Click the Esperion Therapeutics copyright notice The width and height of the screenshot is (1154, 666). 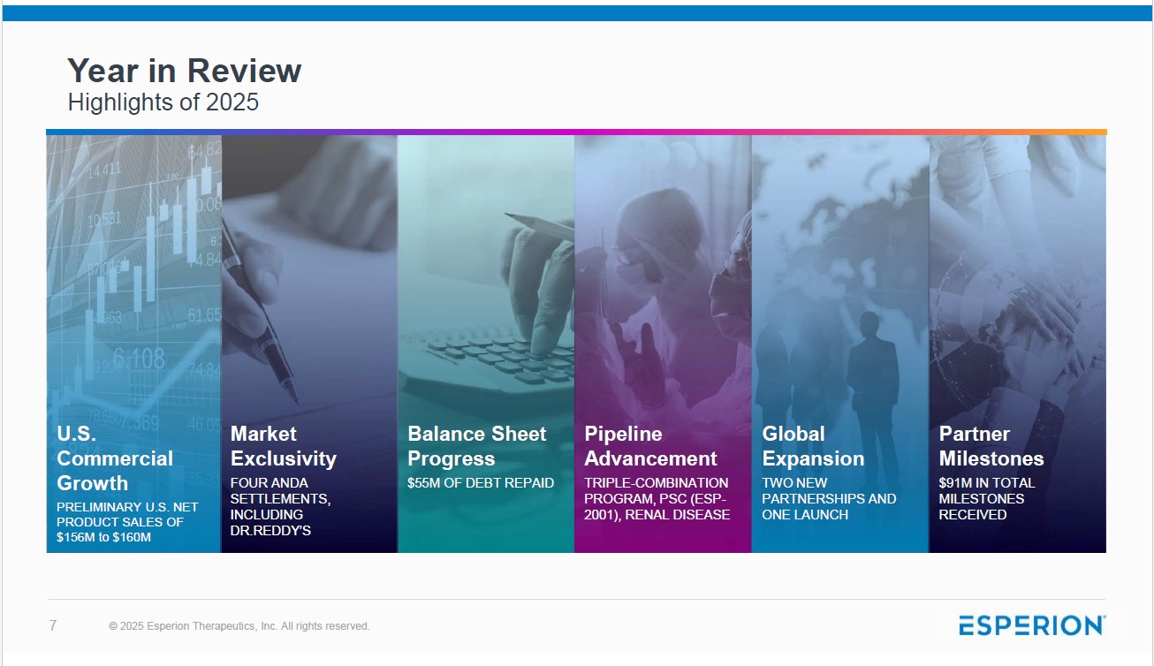point(239,626)
